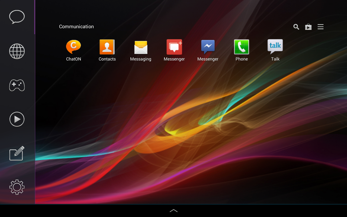This screenshot has height=217, width=347.
Task: Select Communication category speech bubble in sidebar
Action: click(17, 17)
